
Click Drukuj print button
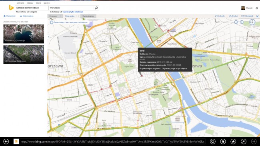click(233, 16)
